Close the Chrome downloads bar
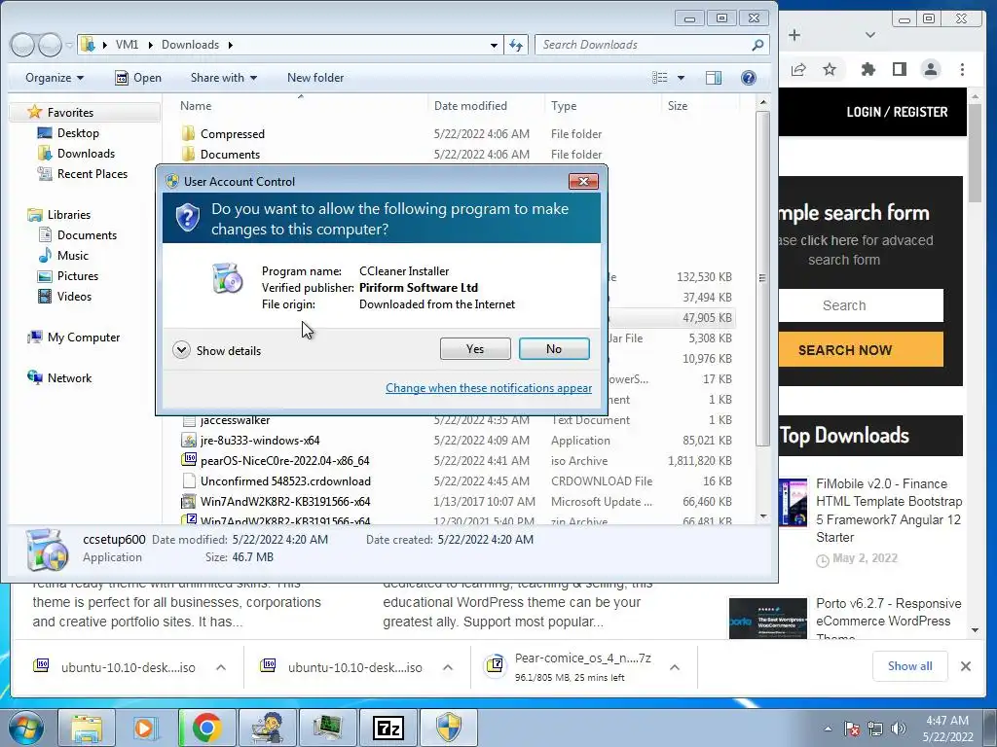 965,666
